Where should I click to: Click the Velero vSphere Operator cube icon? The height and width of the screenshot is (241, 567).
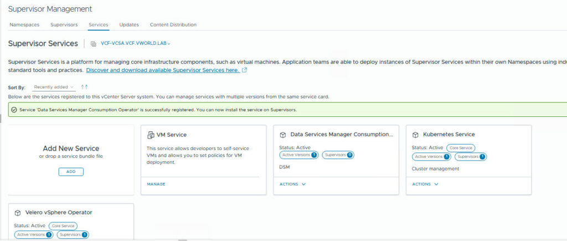click(17, 212)
